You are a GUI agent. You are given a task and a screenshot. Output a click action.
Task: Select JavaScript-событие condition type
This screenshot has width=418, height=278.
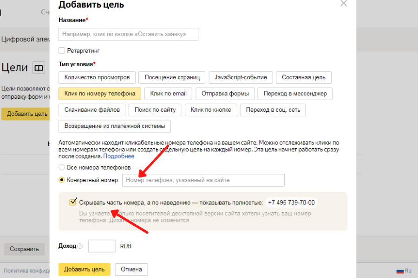click(240, 77)
